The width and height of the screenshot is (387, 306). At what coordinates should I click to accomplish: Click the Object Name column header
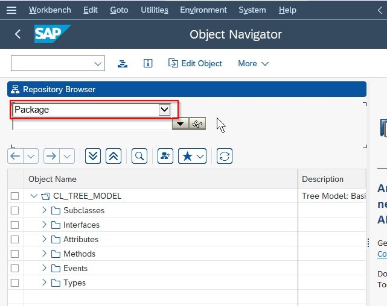pyautogui.click(x=161, y=179)
